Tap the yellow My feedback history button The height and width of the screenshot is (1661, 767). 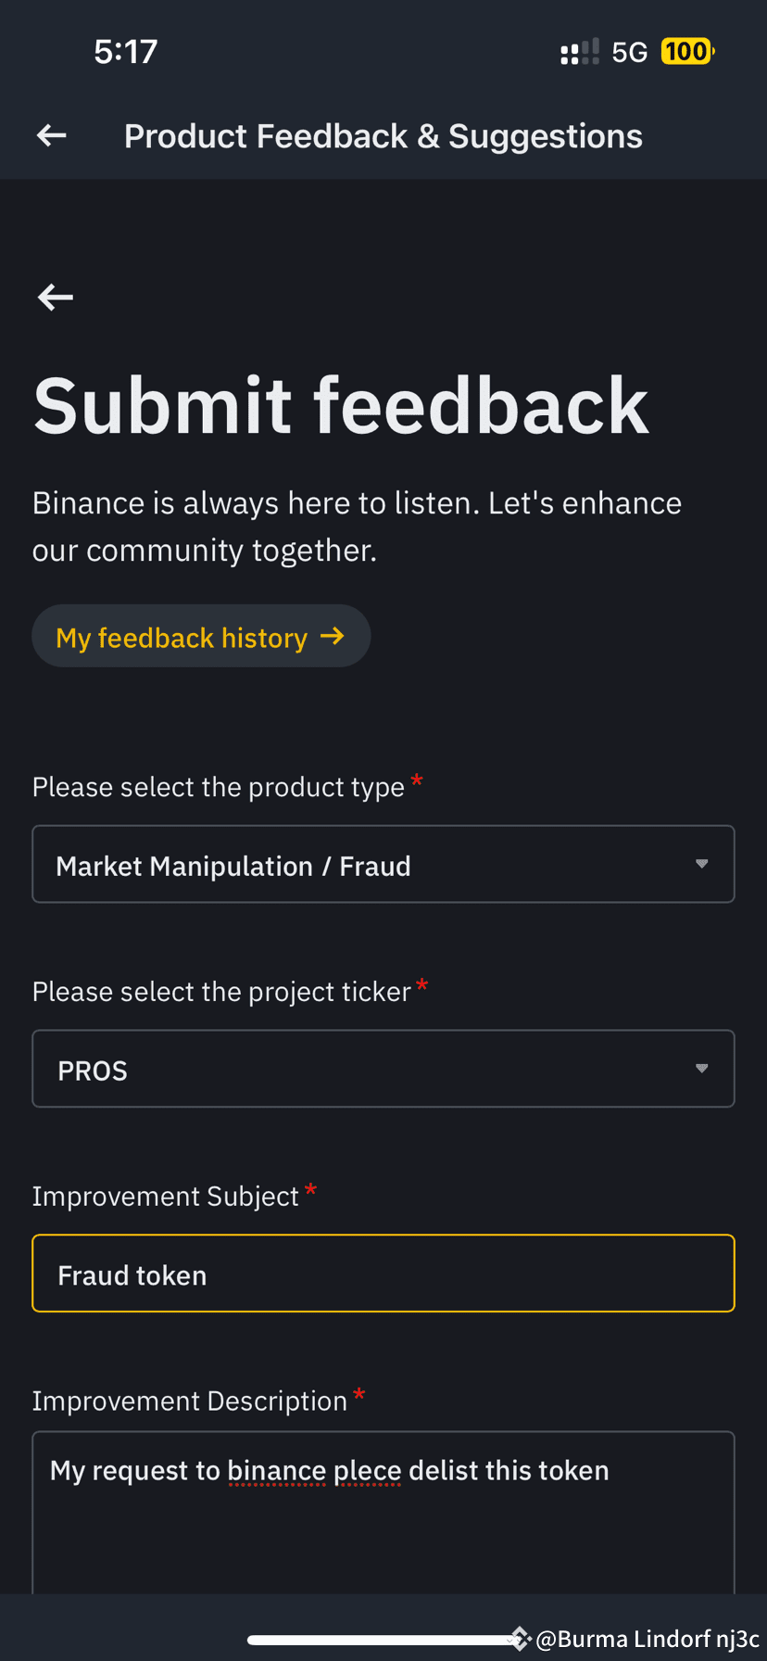tap(201, 635)
